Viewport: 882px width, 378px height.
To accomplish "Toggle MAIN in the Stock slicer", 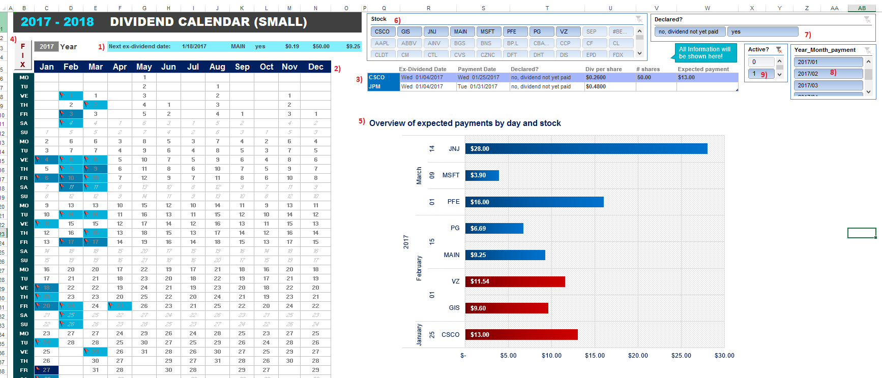I will coord(462,31).
